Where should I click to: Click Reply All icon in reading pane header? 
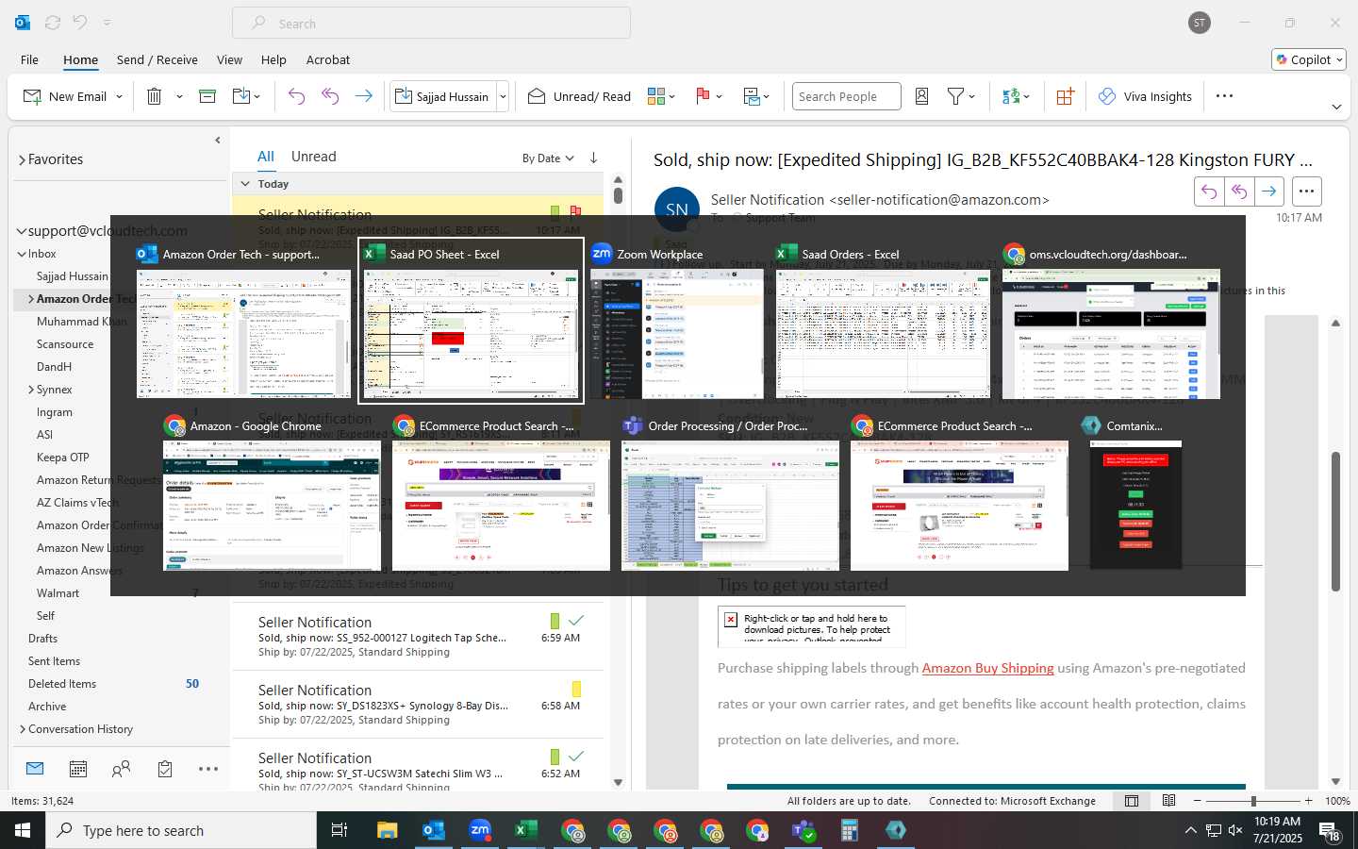tap(1239, 191)
